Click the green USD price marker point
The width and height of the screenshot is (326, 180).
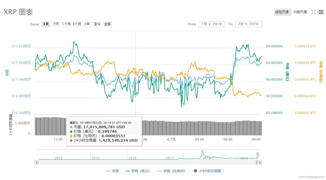point(136,94)
